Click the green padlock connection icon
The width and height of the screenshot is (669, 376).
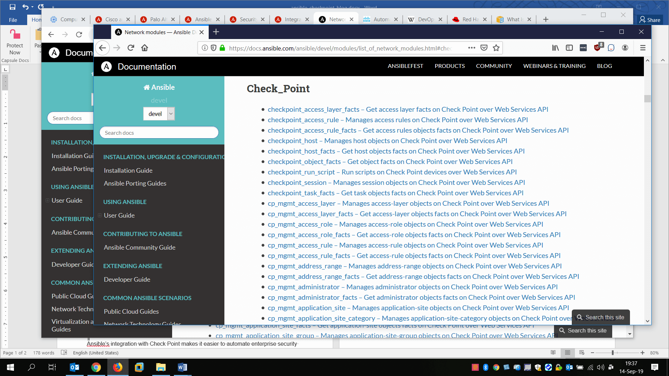pyautogui.click(x=222, y=48)
